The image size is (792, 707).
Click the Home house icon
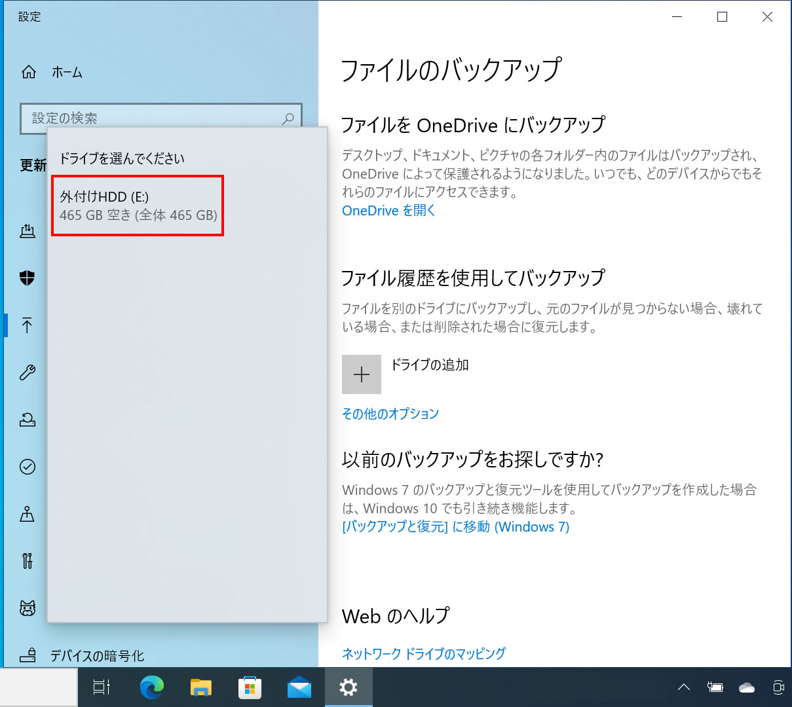click(29, 72)
